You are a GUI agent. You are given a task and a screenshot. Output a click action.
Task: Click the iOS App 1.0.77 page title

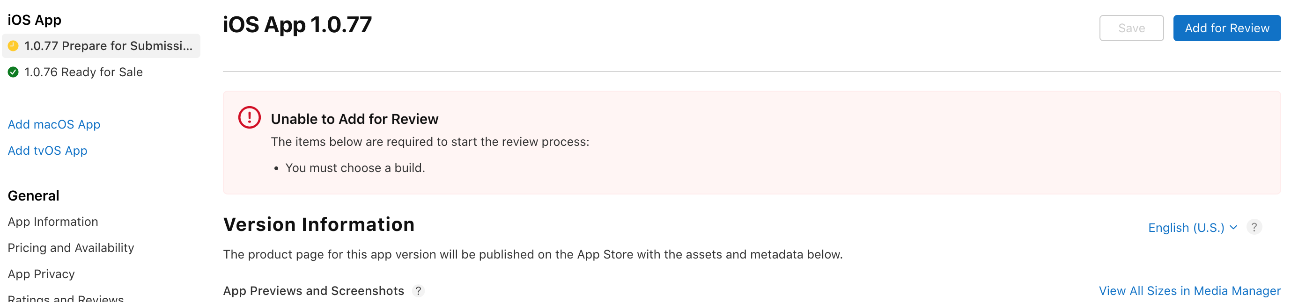[297, 25]
